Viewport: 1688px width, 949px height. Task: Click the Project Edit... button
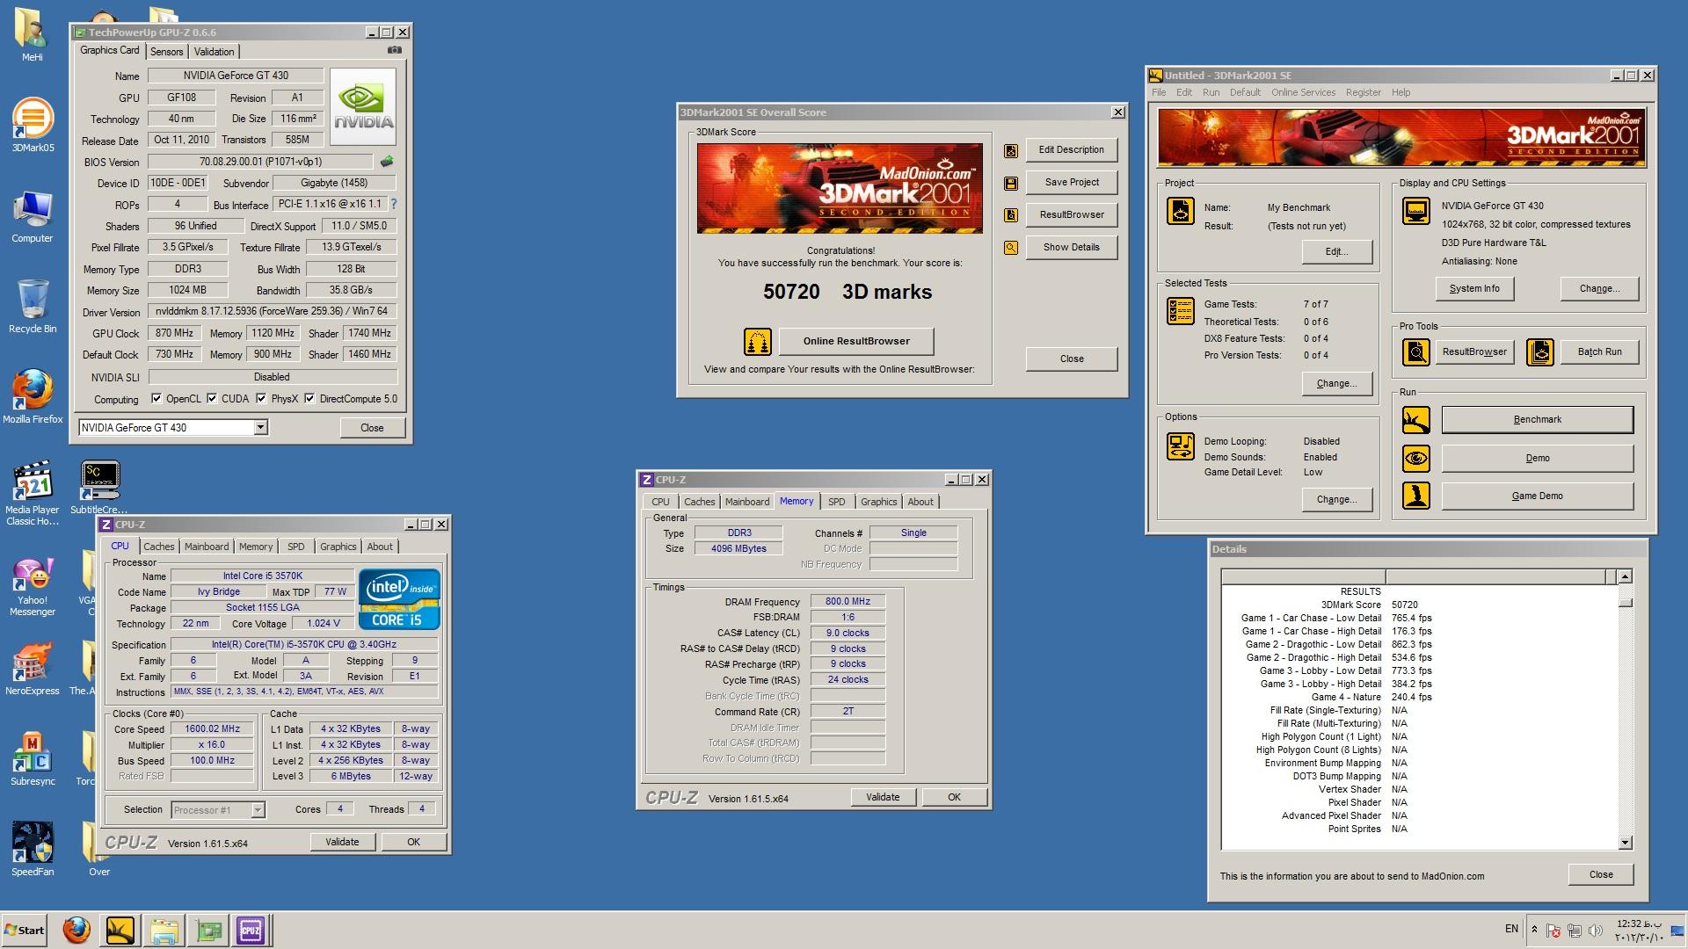coord(1336,251)
